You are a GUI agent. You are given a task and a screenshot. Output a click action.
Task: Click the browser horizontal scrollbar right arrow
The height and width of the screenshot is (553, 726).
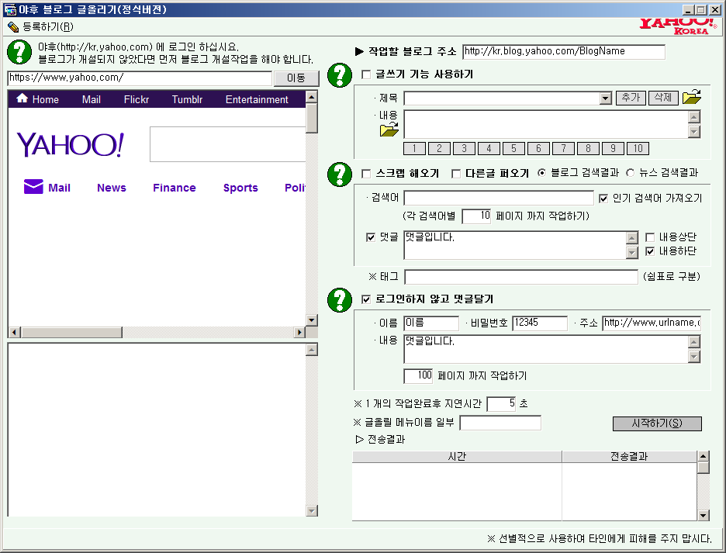coord(299,332)
